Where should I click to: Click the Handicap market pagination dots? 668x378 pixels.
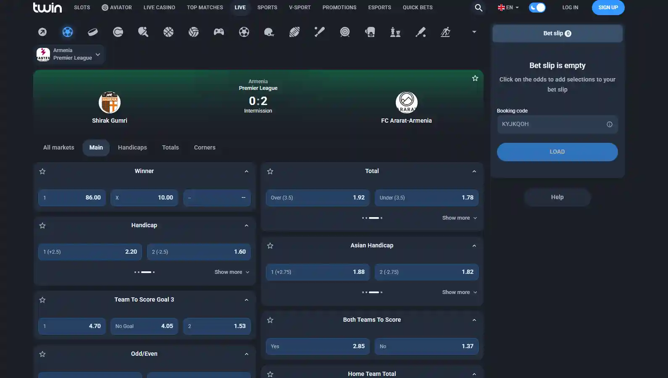[x=145, y=272]
